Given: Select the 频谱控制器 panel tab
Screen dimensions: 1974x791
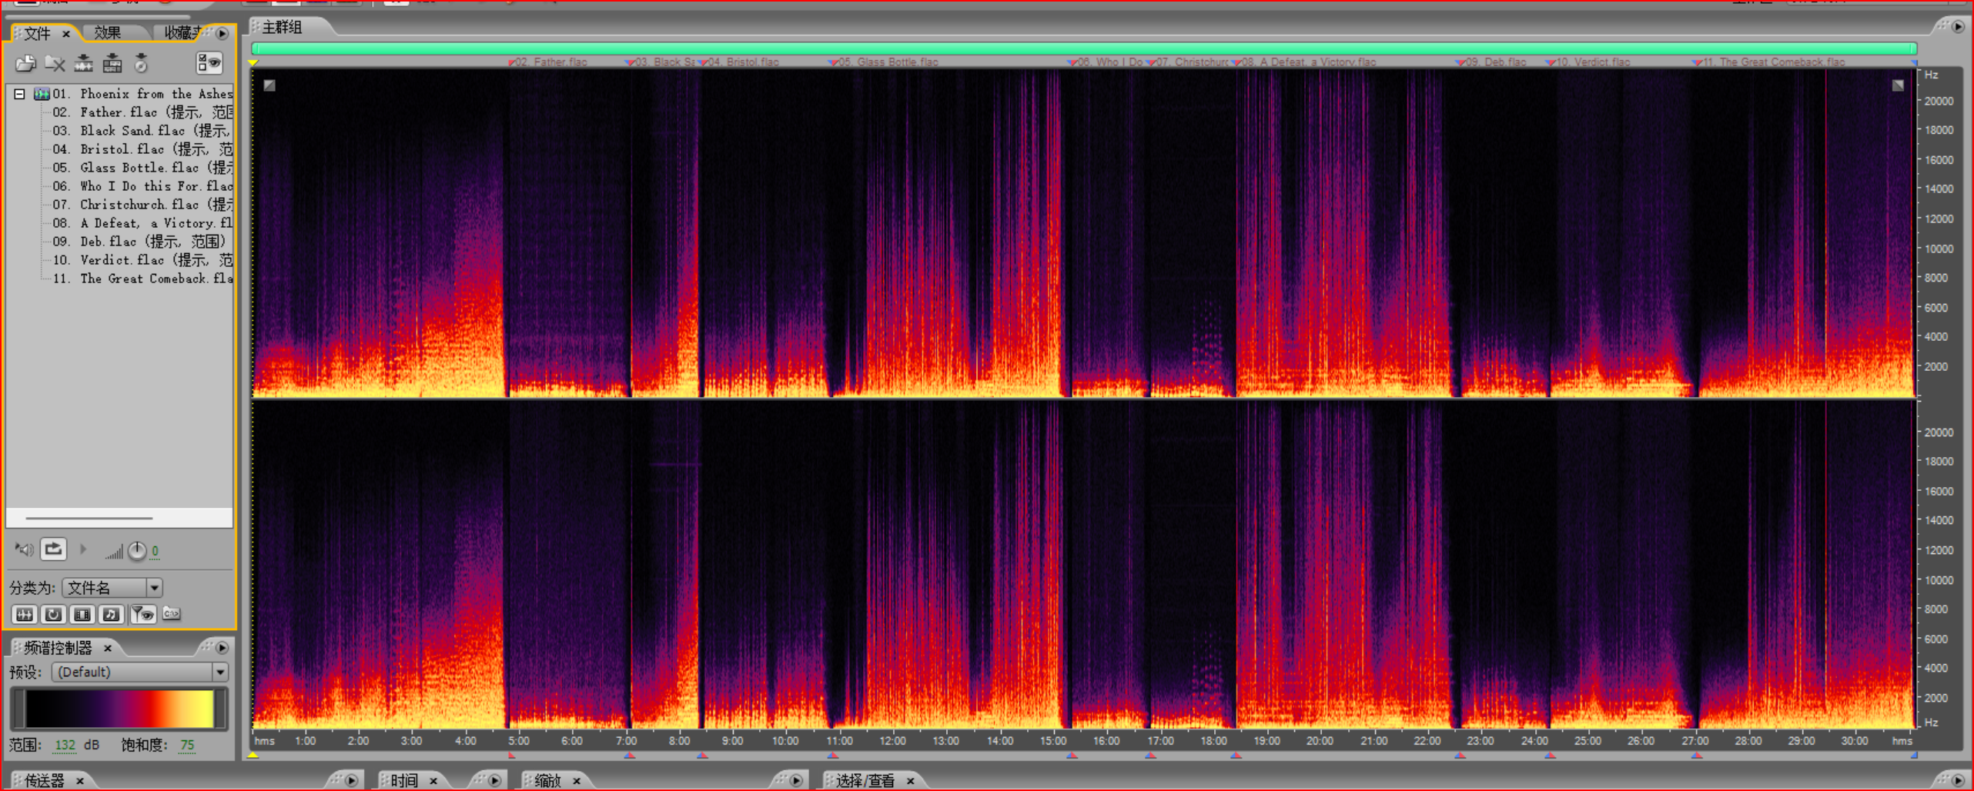Looking at the screenshot, I should tap(58, 648).
